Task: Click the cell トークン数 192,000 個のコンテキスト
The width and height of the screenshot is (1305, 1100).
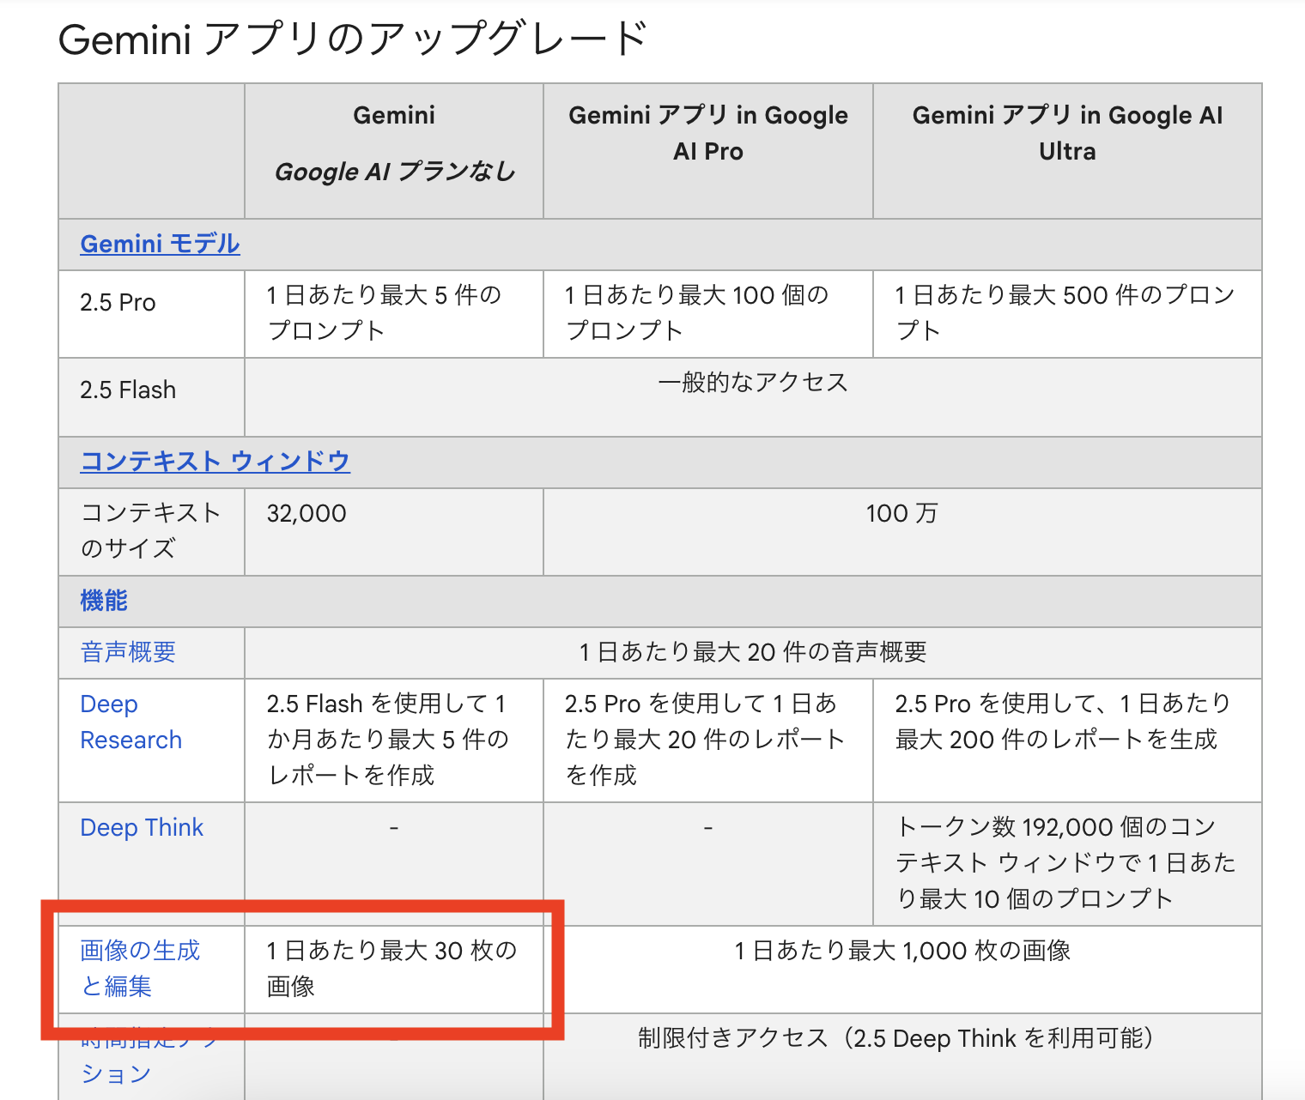Action: click(1065, 863)
